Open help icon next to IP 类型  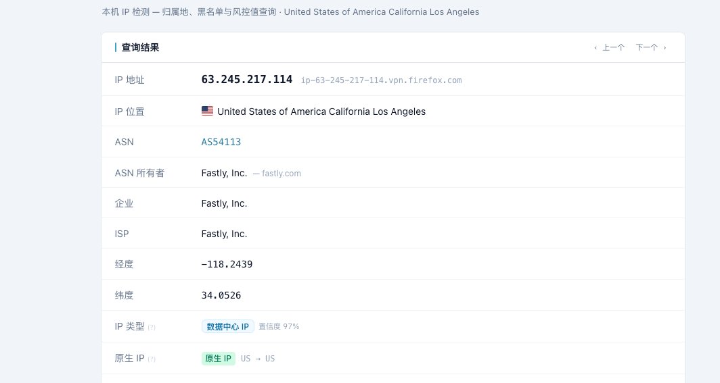click(152, 327)
